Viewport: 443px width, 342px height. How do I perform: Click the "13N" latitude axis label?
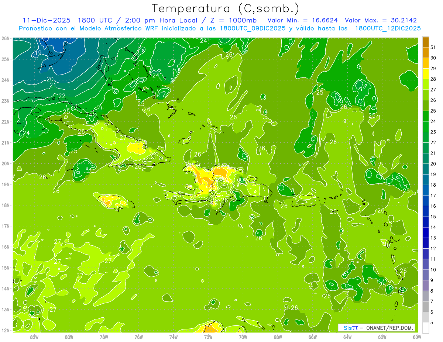click(x=5, y=310)
